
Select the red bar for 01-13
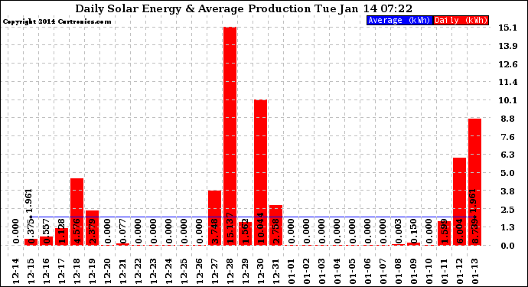click(x=474, y=182)
